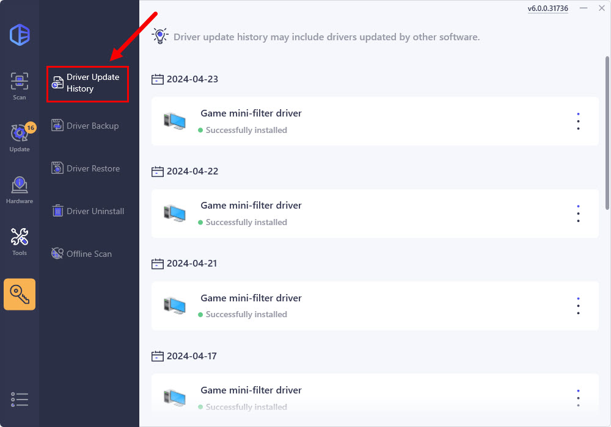The height and width of the screenshot is (427, 611).
Task: Collapse the 2024-04-22 date group
Action: coord(158,171)
